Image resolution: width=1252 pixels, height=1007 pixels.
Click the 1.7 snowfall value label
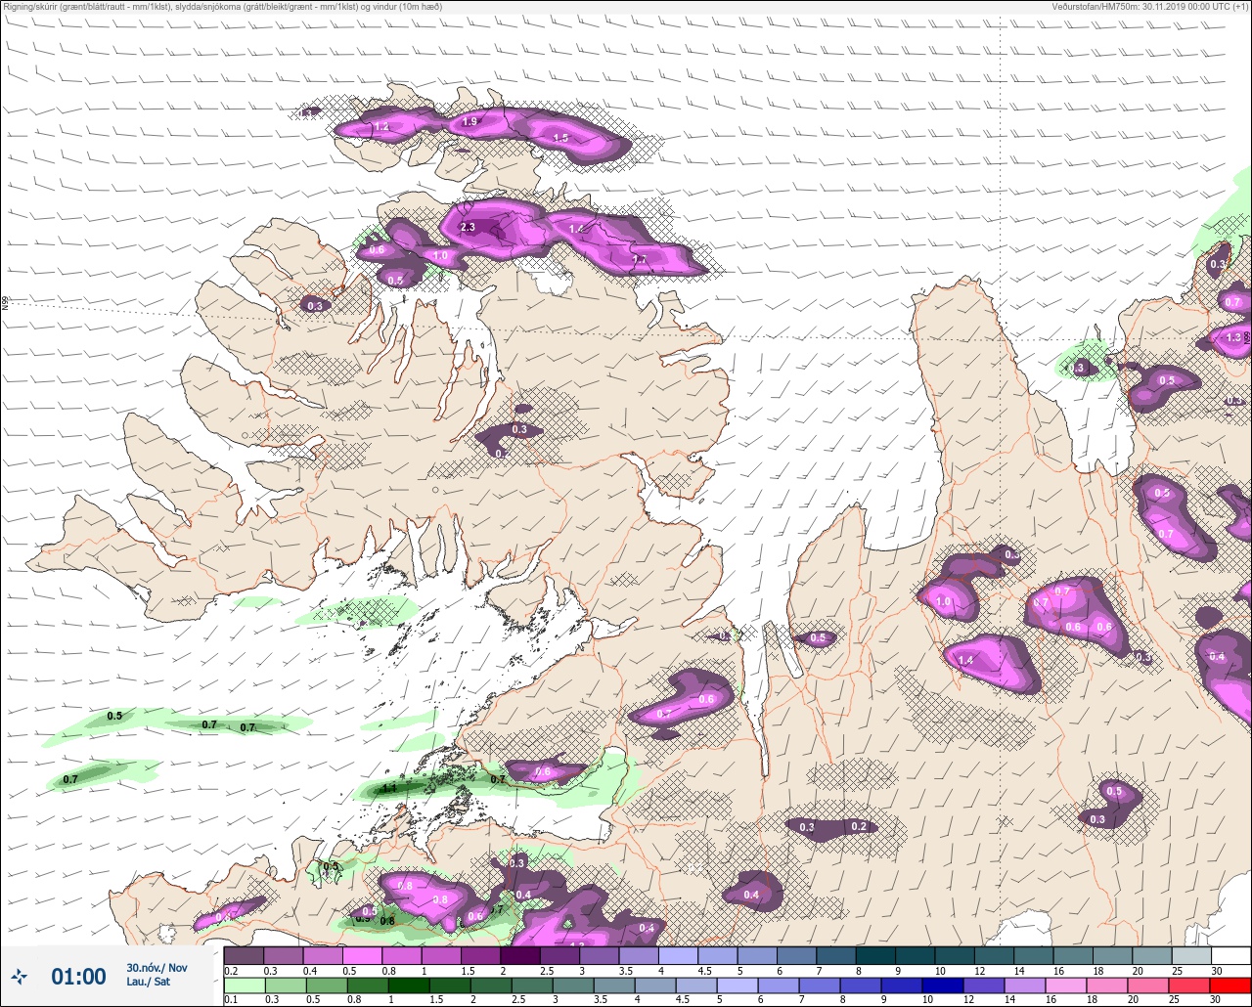640,260
